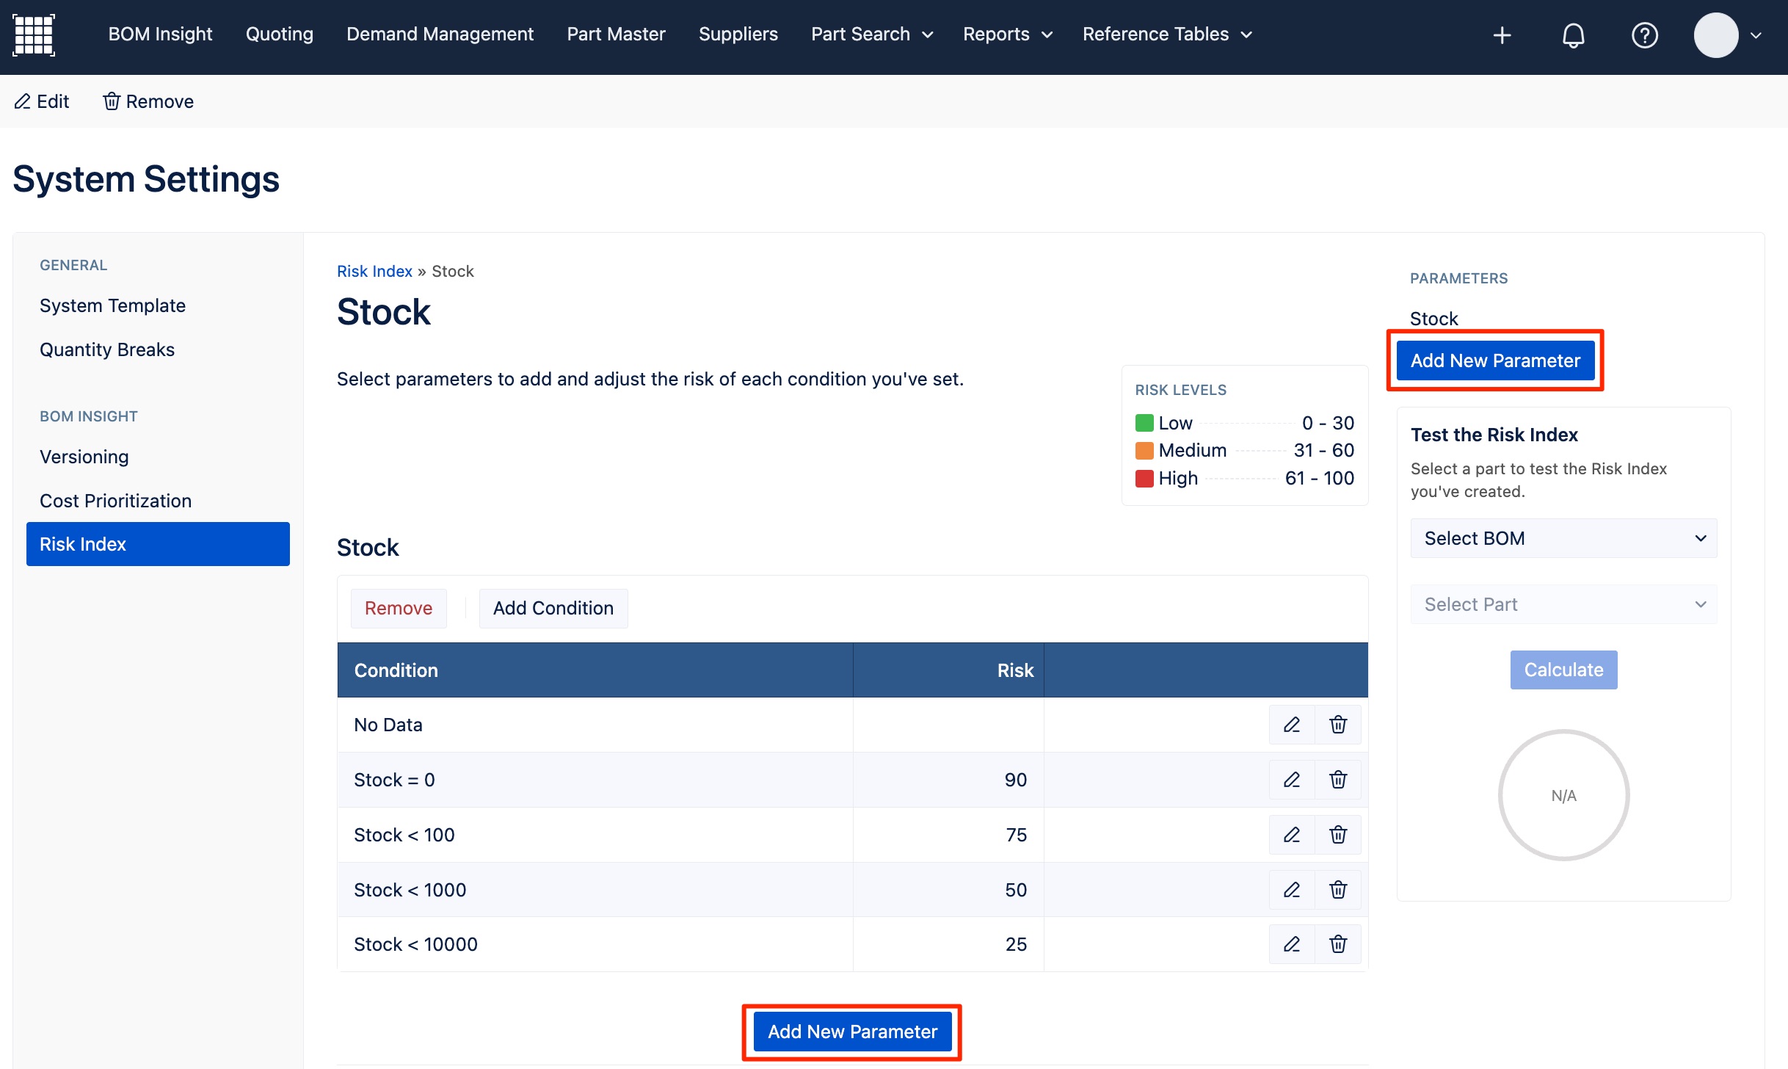
Task: Open the Suppliers nav item
Action: point(738,34)
